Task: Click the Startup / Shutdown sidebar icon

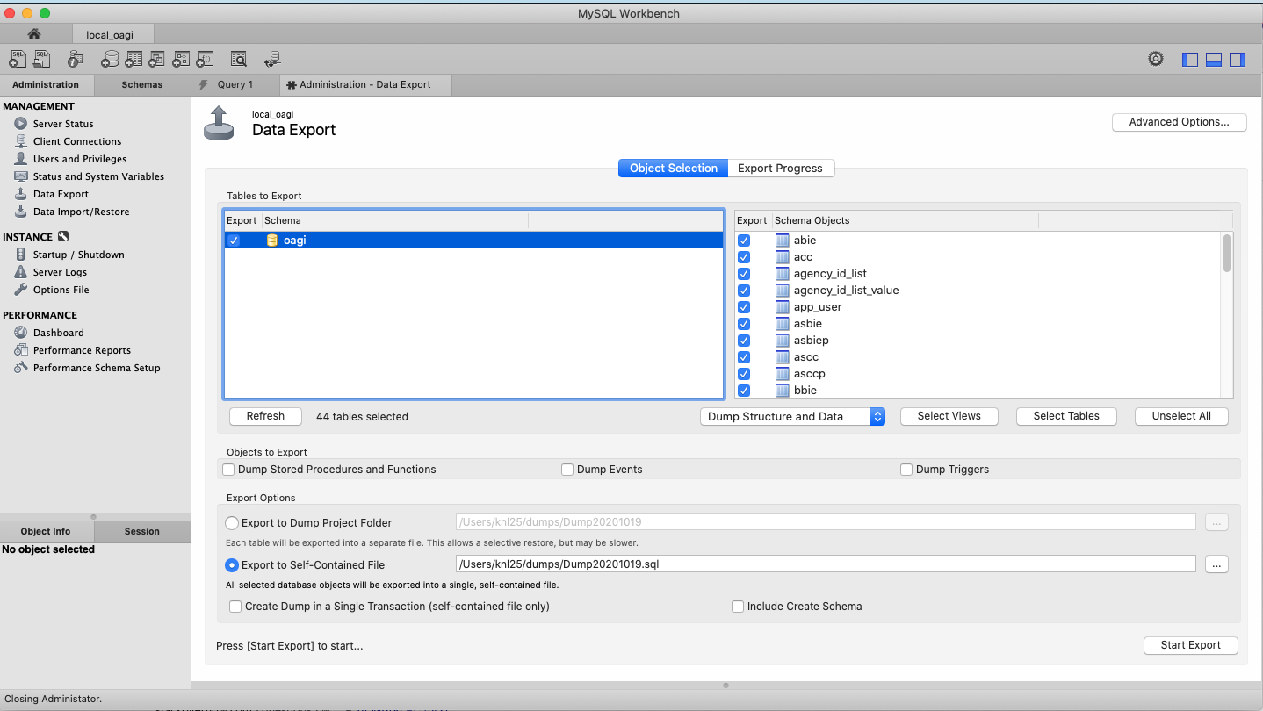Action: click(x=20, y=255)
